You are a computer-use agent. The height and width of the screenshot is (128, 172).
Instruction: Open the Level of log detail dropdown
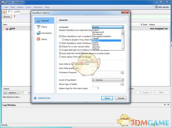(x=108, y=80)
